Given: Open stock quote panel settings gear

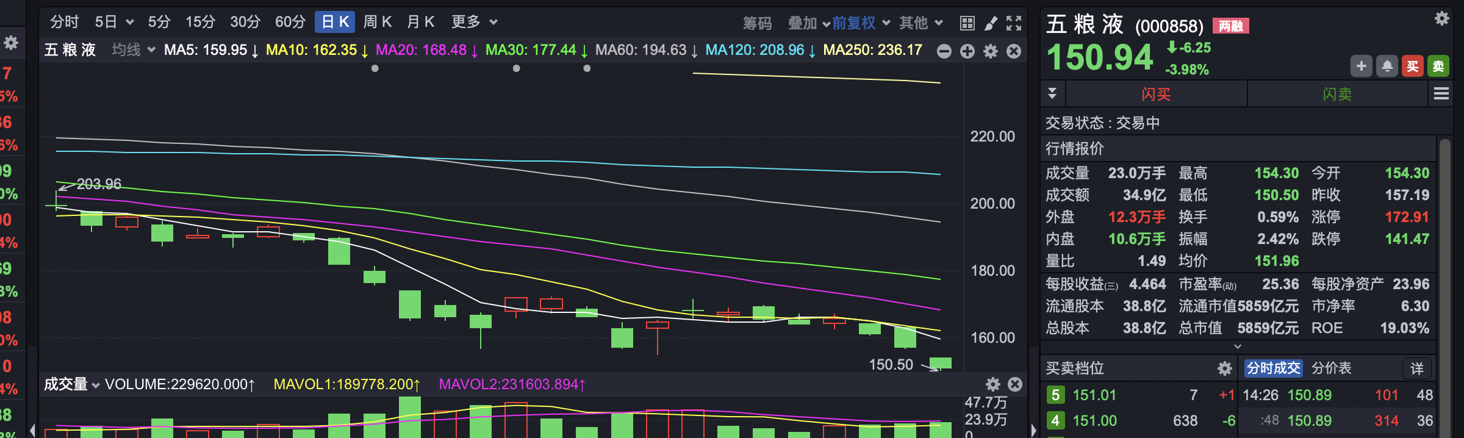Looking at the screenshot, I should (x=1442, y=18).
